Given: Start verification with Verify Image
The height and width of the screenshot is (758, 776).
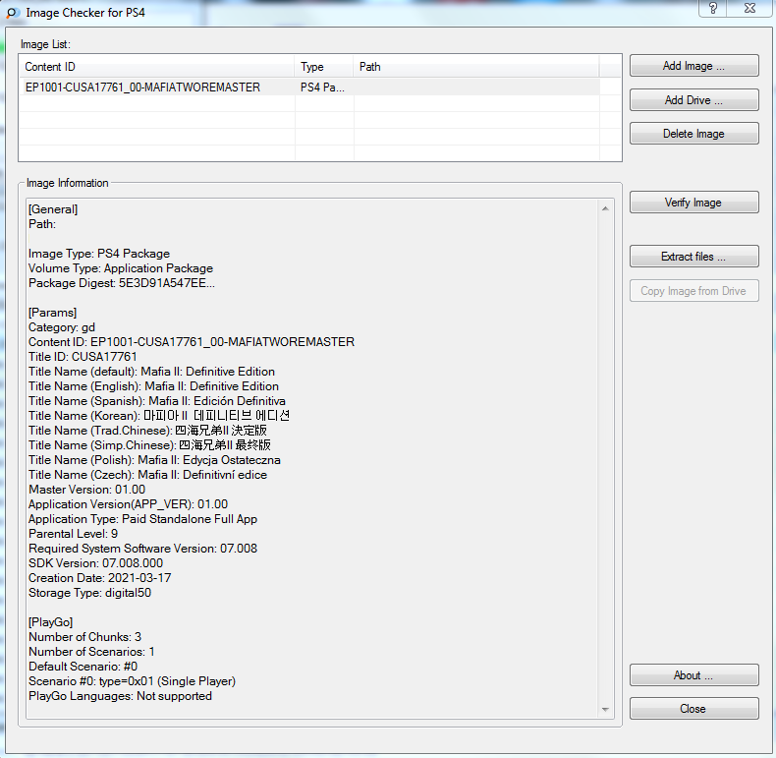Looking at the screenshot, I should pos(693,203).
